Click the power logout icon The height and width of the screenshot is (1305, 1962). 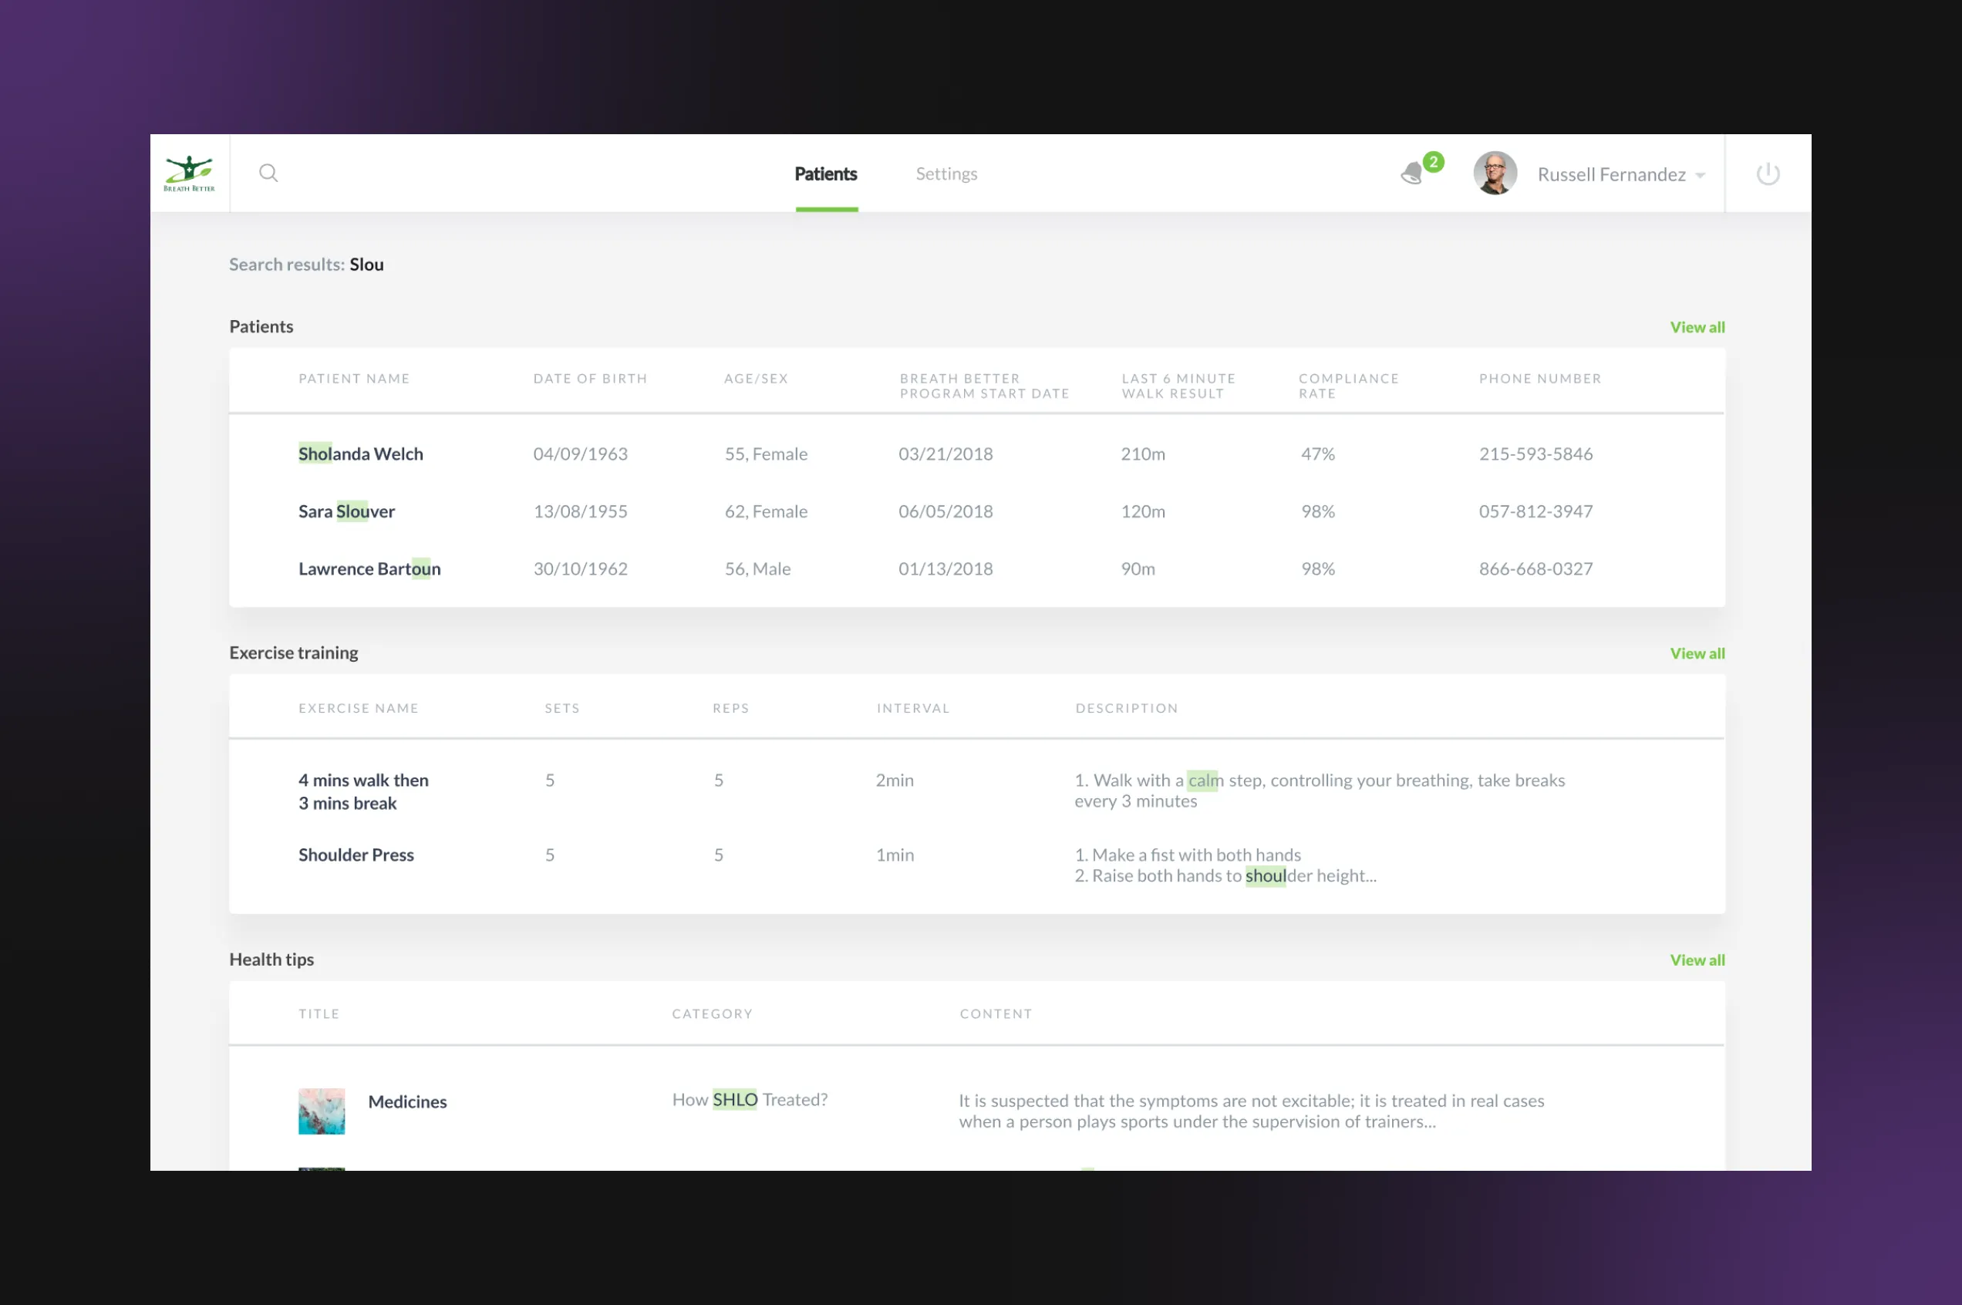click(1768, 174)
